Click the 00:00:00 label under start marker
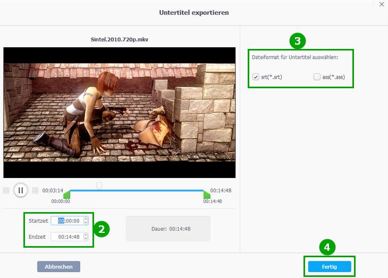 click(x=61, y=201)
